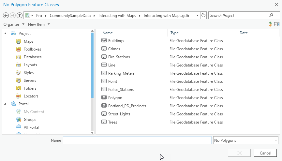Collapse the Portal tree node
The height and width of the screenshot is (161, 282).
click(6, 104)
